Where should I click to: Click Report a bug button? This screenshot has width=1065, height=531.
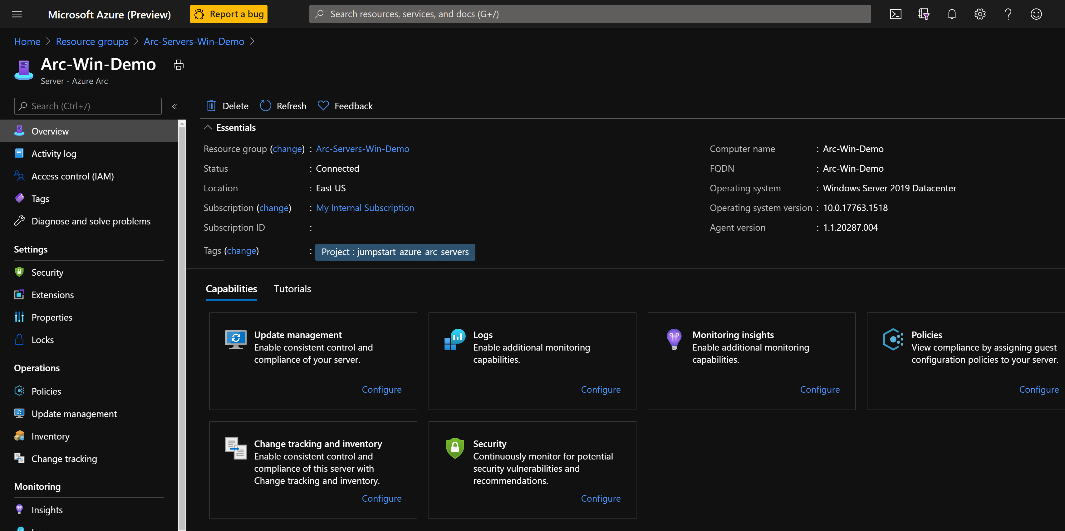(x=228, y=14)
